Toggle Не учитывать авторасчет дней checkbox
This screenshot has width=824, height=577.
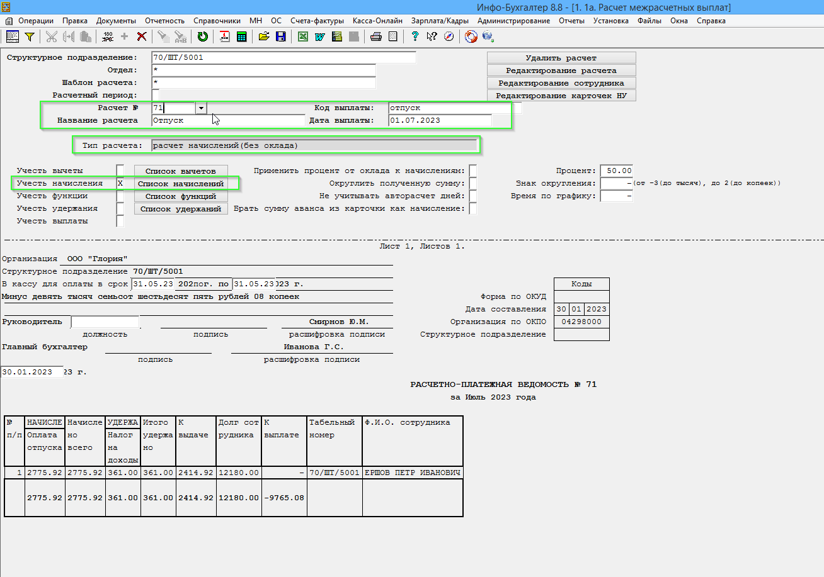(473, 196)
